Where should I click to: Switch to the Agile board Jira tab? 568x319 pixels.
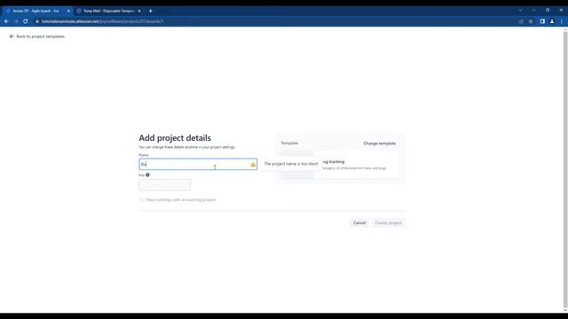click(36, 11)
